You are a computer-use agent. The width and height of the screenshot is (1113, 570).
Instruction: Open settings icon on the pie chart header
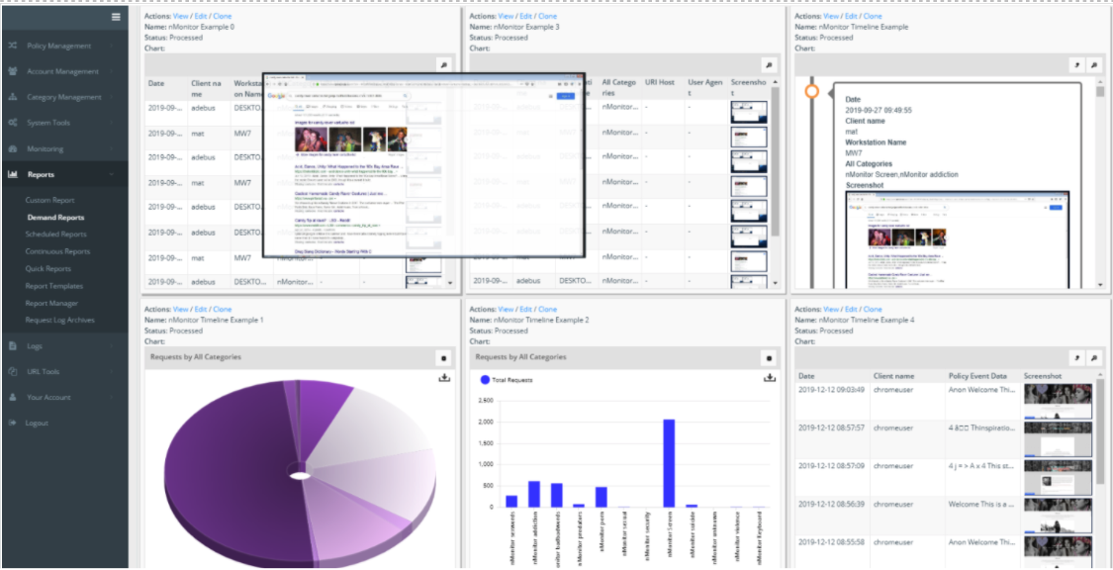click(443, 357)
